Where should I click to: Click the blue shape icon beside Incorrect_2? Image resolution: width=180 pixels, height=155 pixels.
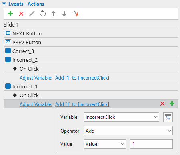[8, 59]
